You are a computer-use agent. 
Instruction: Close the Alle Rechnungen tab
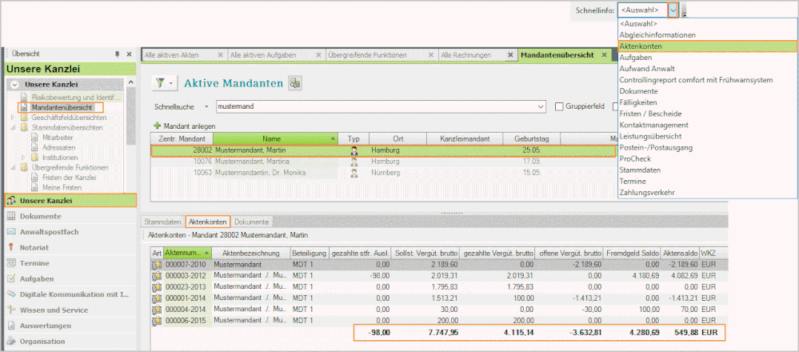pos(510,55)
